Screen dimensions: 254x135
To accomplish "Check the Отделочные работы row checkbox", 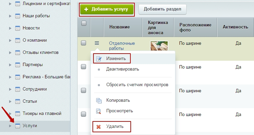I will tap(83, 43).
